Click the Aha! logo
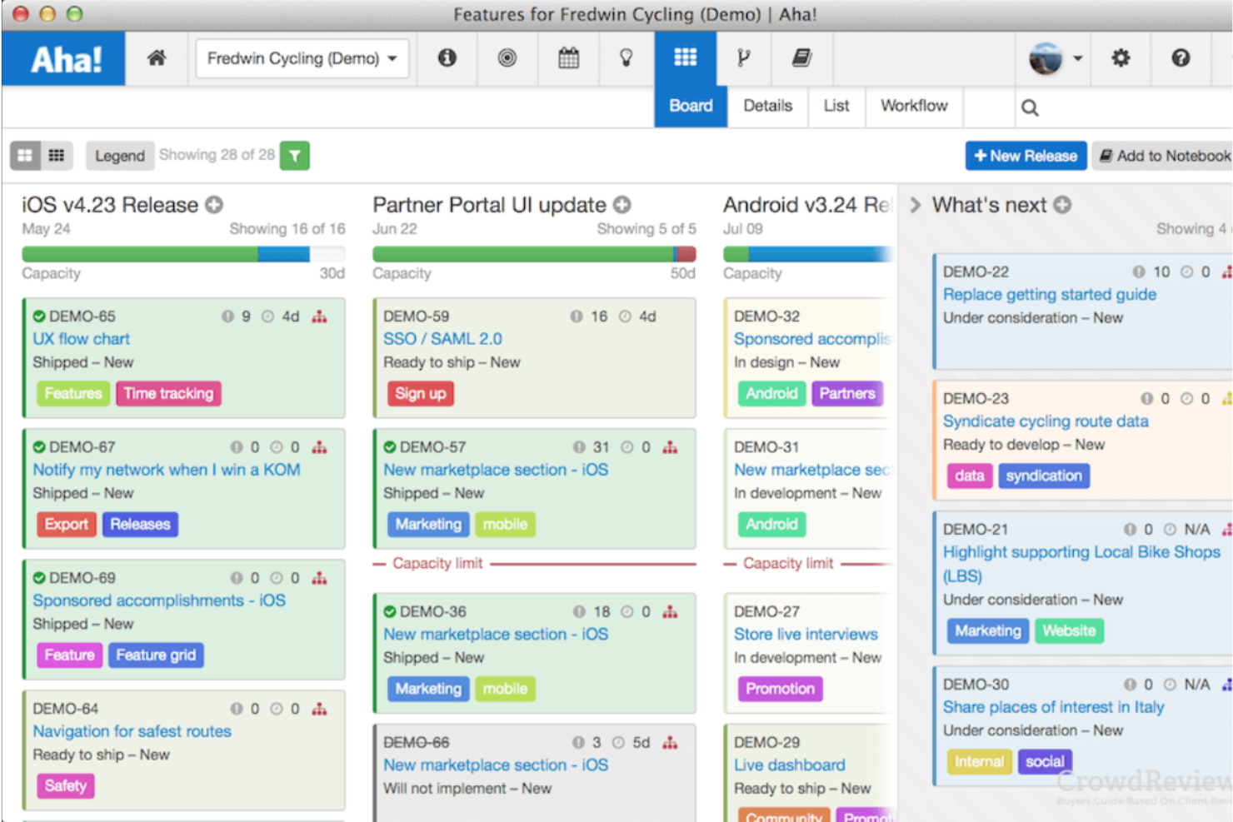The width and height of the screenshot is (1233, 822). 64,59
